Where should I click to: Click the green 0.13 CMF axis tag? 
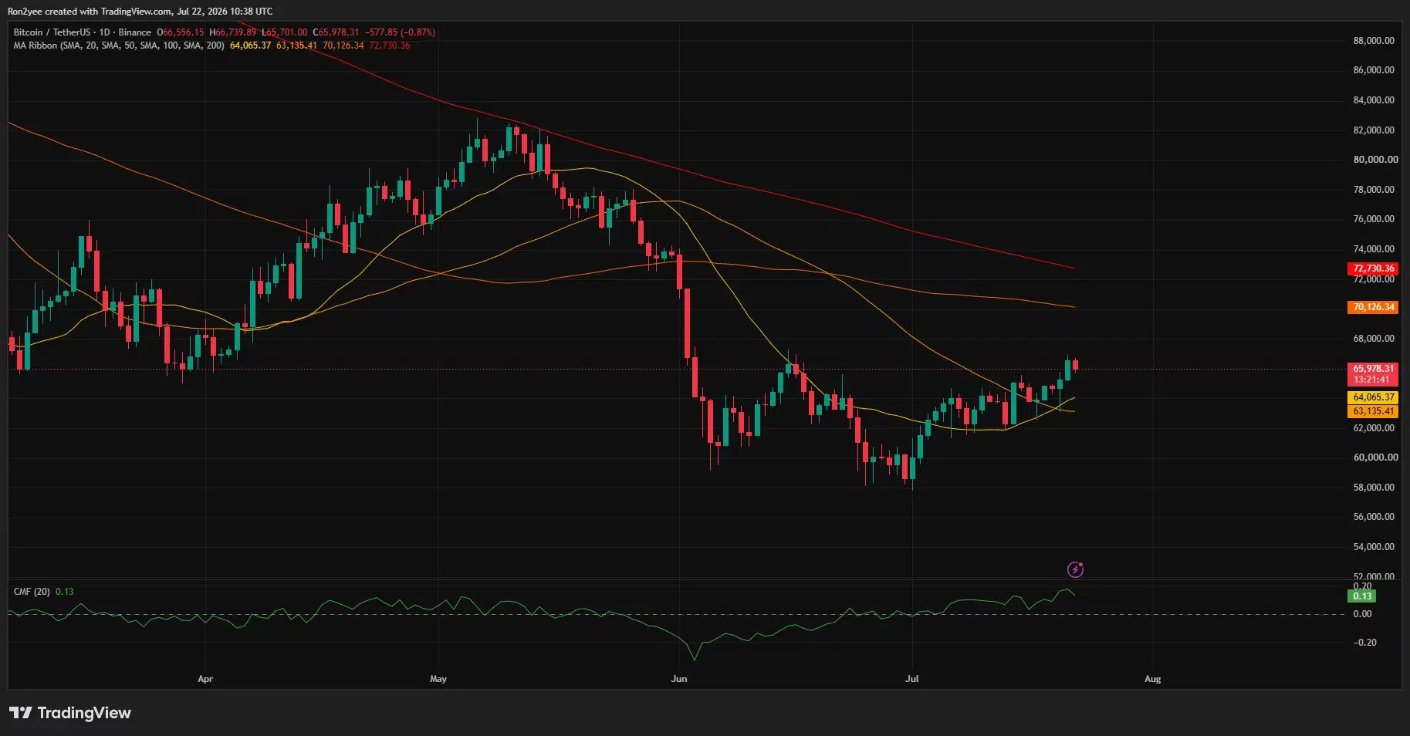[1362, 596]
